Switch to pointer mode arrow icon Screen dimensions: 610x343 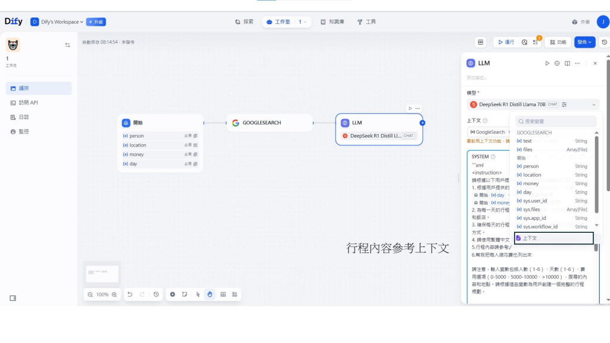pyautogui.click(x=198, y=294)
